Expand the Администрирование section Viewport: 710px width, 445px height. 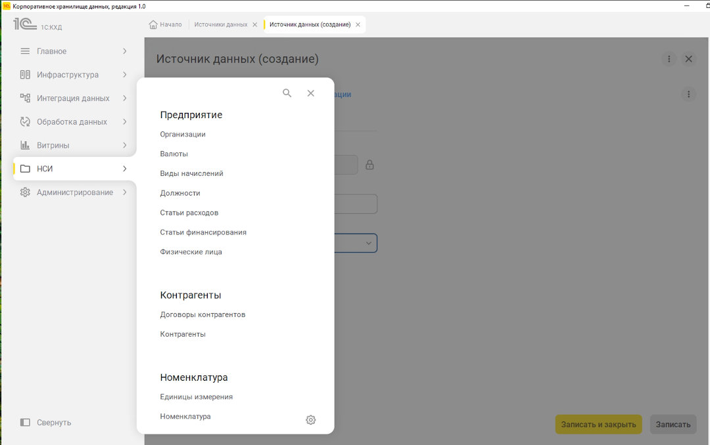tap(125, 192)
